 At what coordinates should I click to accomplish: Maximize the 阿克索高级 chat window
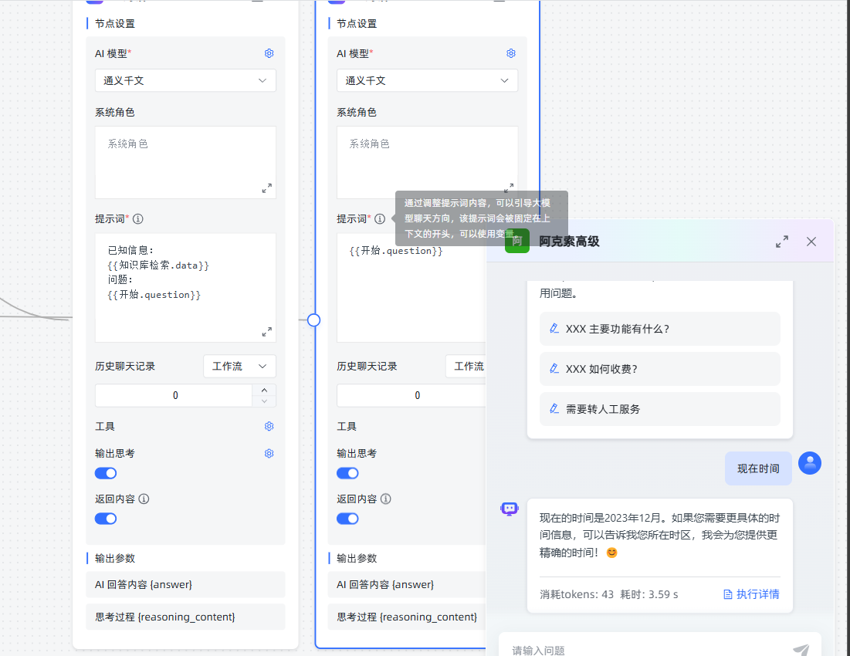tap(782, 242)
